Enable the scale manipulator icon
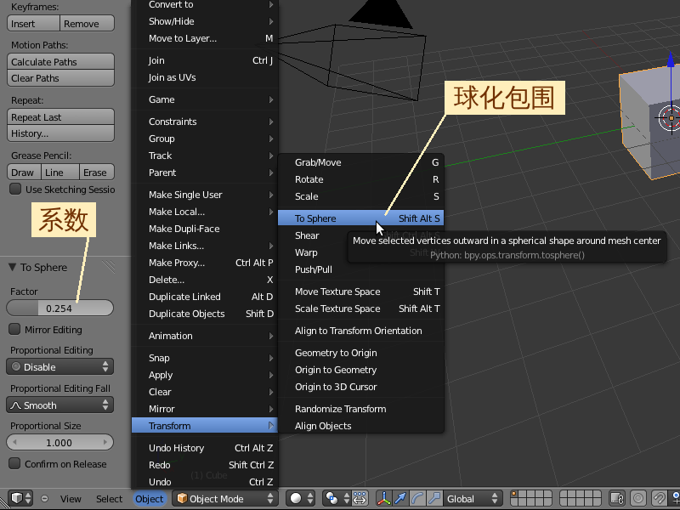Screen dimensions: 680x510 click(434, 498)
